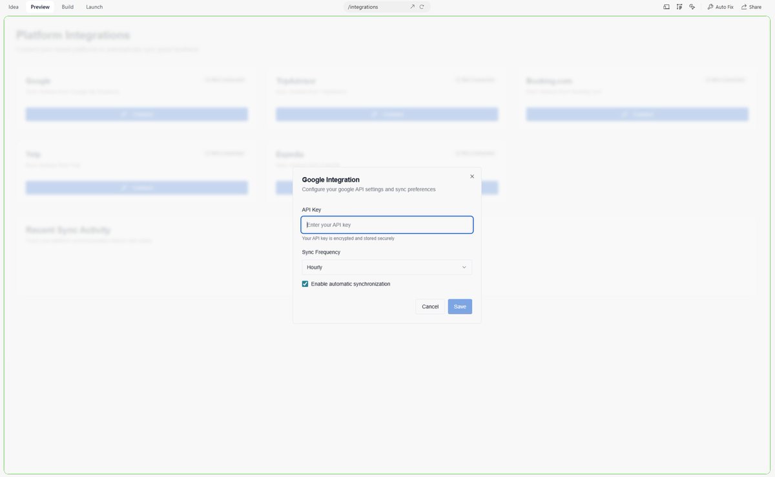Go to the Build tab
Screen dimensions: 775x477
pyautogui.click(x=68, y=6)
